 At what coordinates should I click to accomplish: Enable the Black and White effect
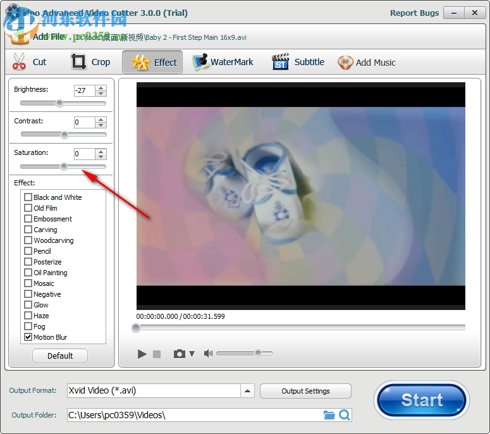[x=28, y=197]
